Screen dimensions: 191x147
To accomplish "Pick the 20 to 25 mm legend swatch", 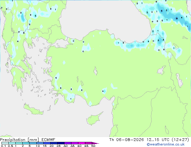I will coord(54,143).
